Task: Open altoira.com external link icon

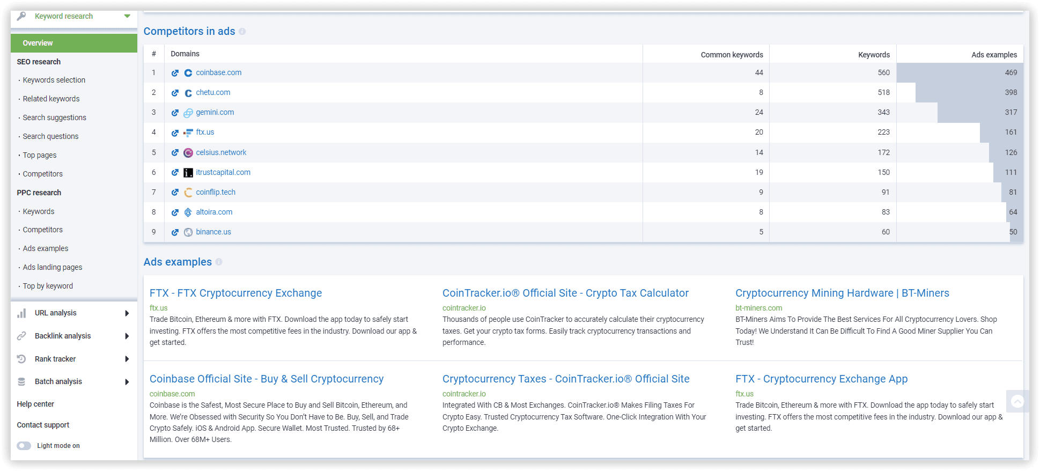Action: click(x=175, y=212)
